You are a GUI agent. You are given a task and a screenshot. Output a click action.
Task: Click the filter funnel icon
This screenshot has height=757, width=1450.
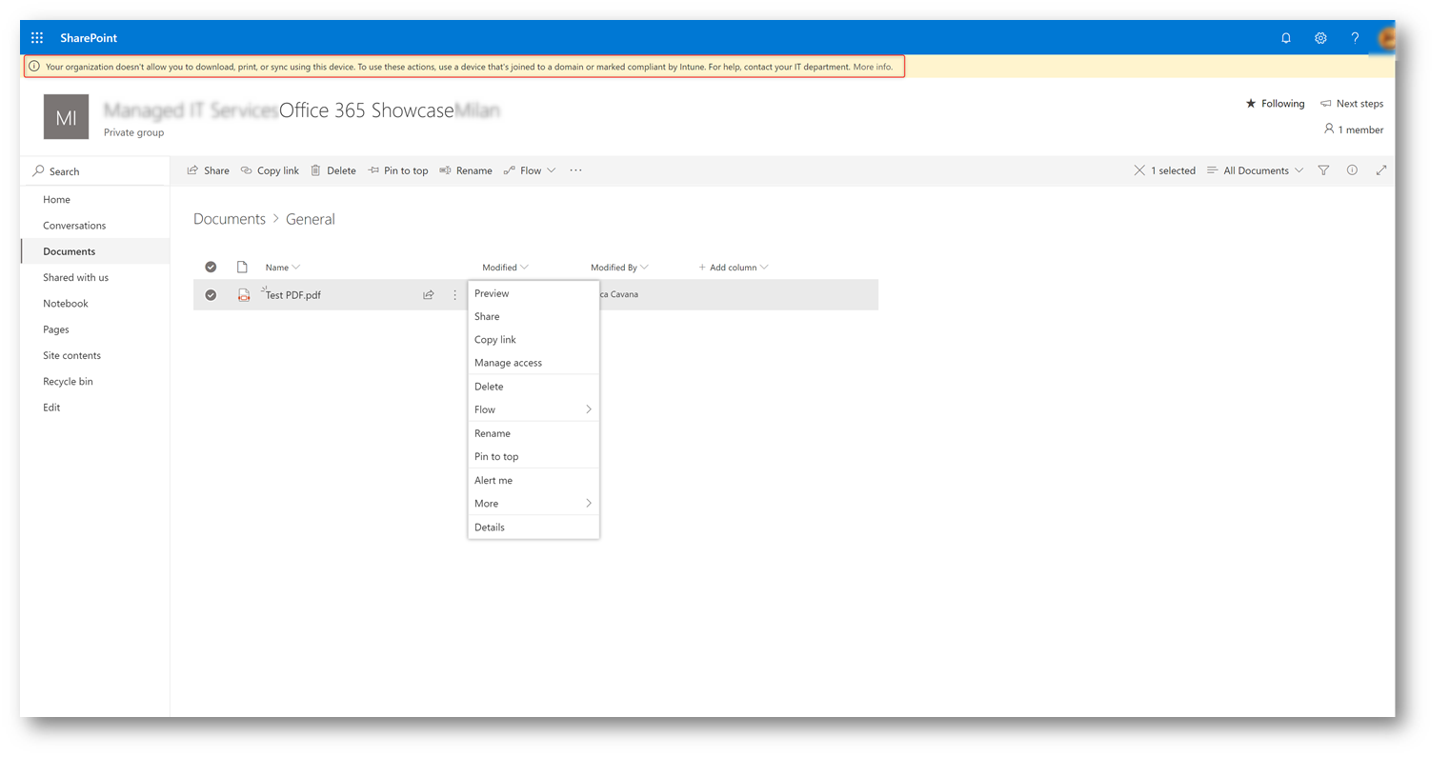point(1323,170)
